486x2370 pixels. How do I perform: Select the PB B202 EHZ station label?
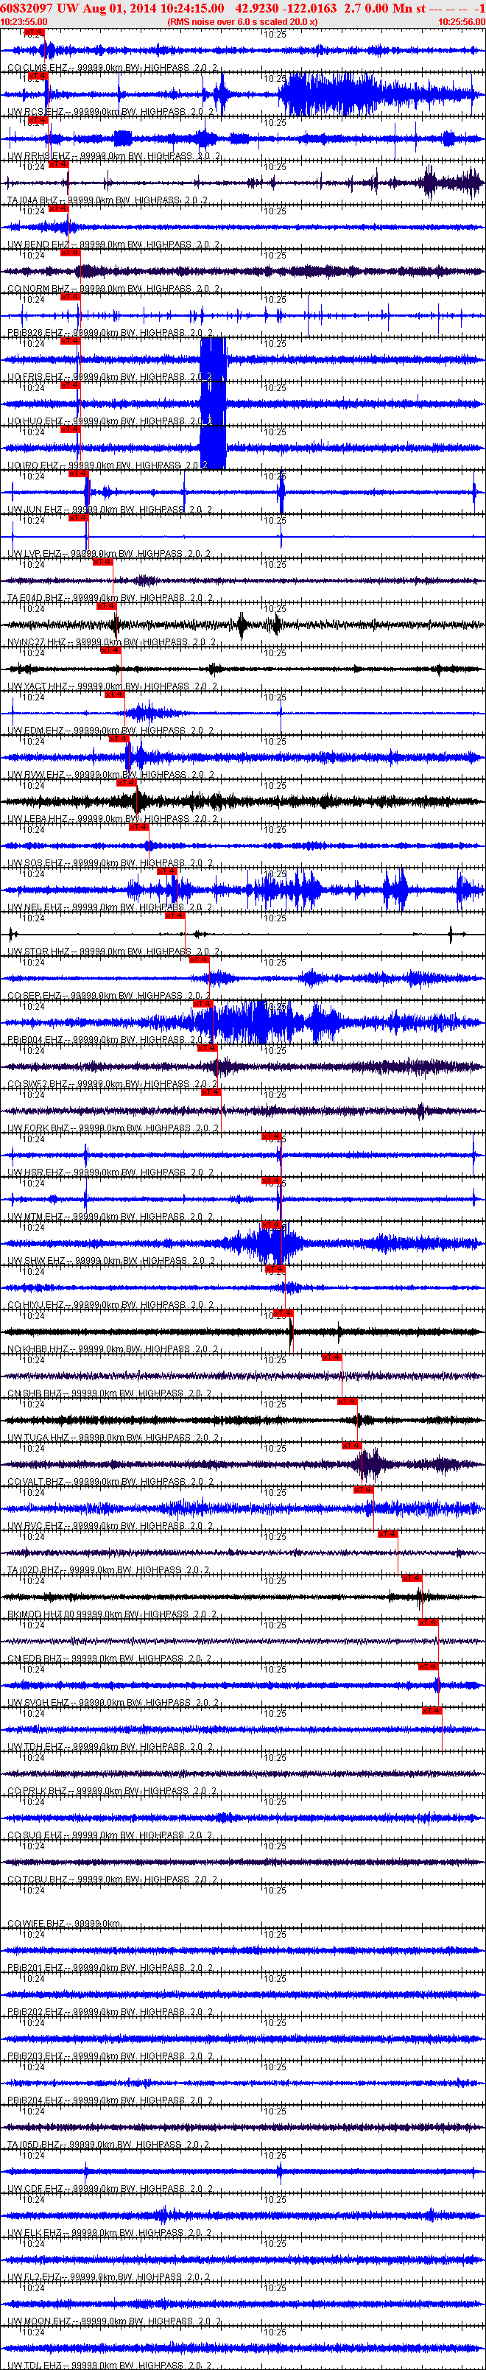click(110, 2011)
